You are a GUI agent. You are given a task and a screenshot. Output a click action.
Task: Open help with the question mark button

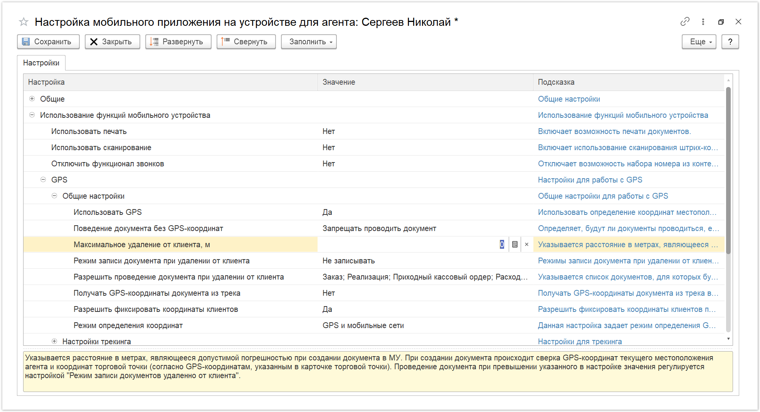pyautogui.click(x=730, y=42)
